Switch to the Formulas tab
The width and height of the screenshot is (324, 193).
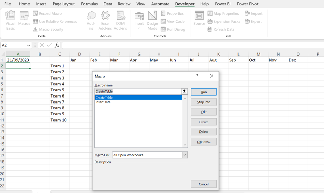89,4
